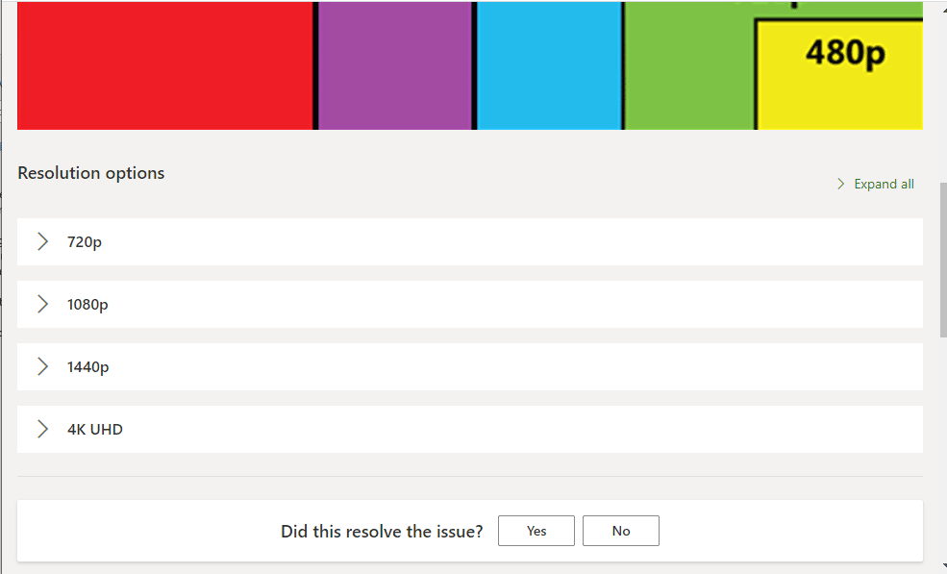Click the green block in the chart
Screen dimensions: 947x574
pos(687,65)
